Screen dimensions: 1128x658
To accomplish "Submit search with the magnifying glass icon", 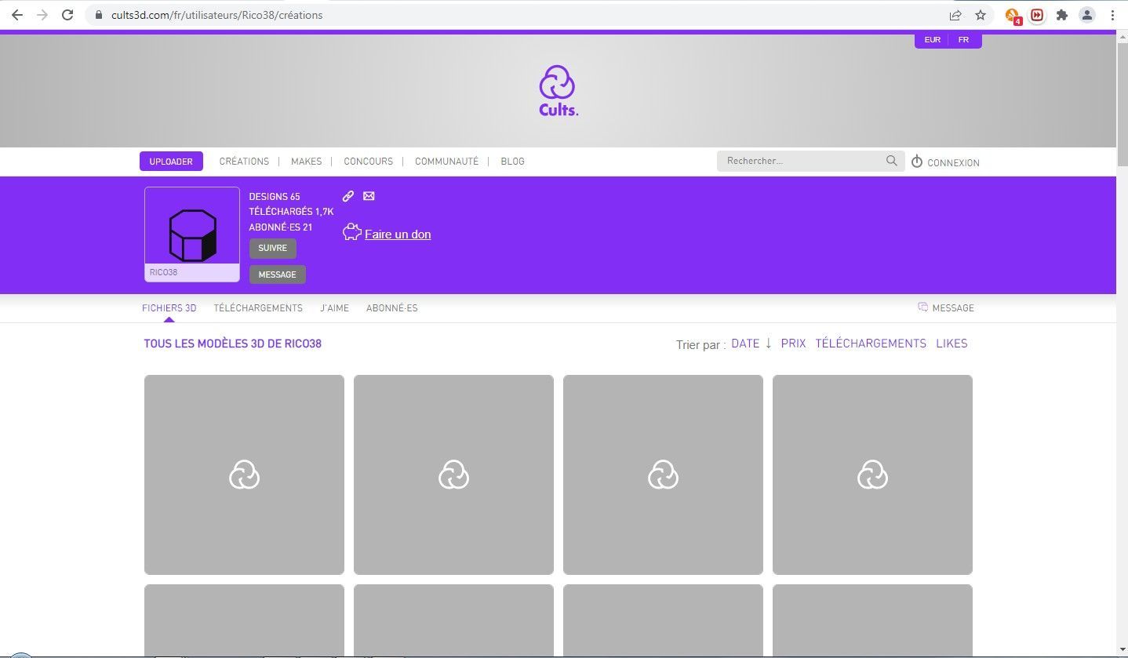I will point(892,161).
